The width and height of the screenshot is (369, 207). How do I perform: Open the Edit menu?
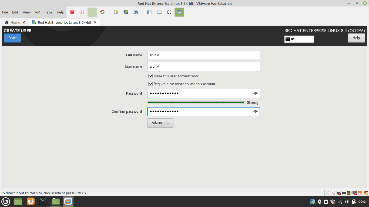15,12
